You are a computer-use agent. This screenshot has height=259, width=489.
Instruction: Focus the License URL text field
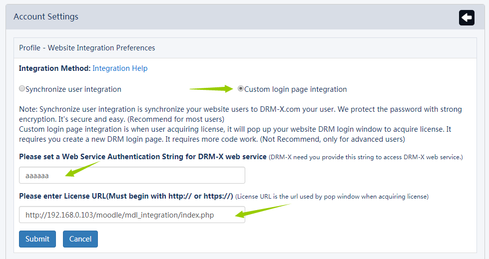pos(132,215)
